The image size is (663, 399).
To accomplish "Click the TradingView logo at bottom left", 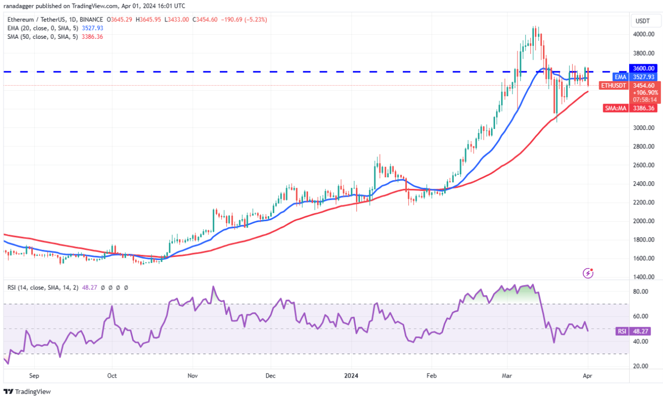I will tap(27, 392).
